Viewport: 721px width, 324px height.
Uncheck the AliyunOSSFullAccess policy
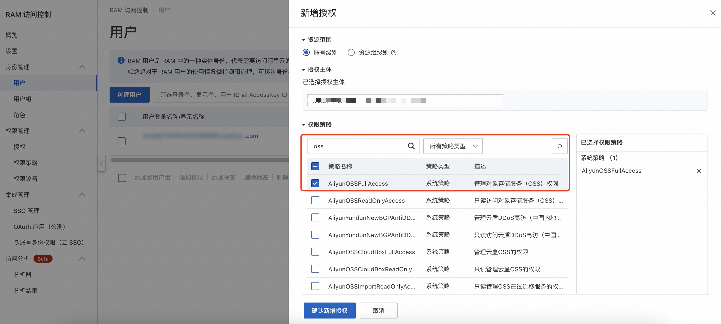pyautogui.click(x=315, y=183)
